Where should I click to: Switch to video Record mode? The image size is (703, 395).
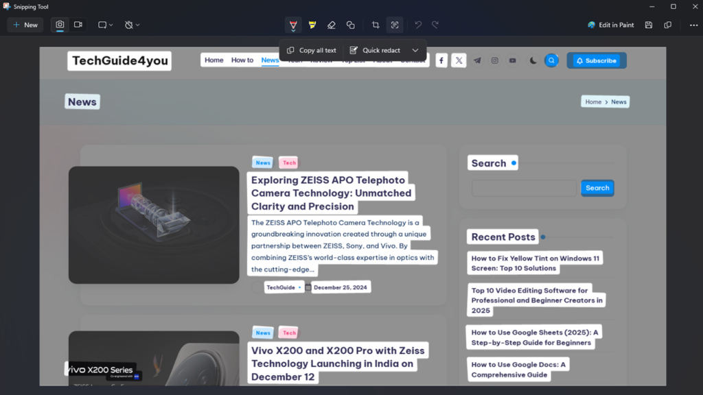[78, 25]
